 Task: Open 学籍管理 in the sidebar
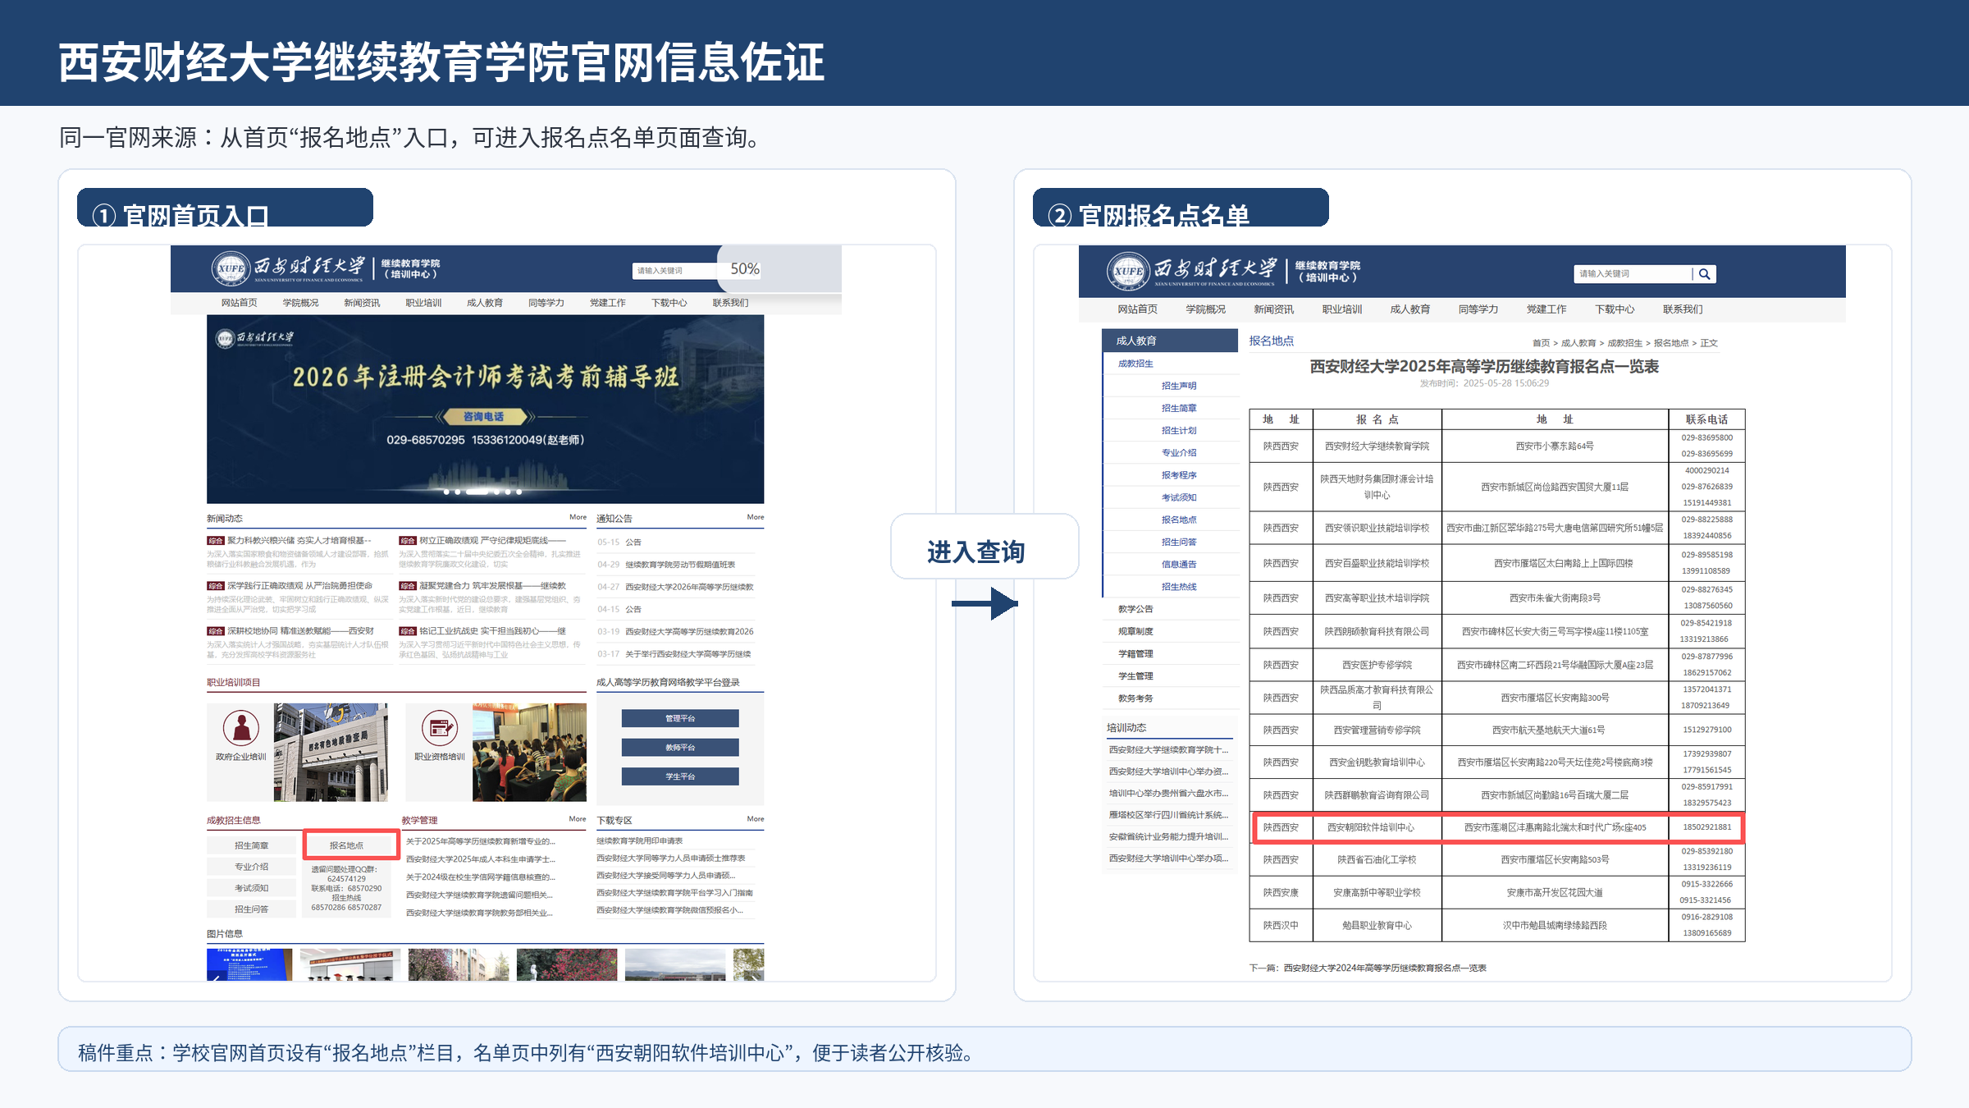1135,653
